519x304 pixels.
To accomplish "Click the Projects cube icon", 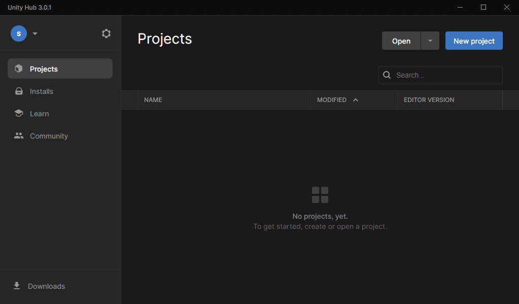I will [x=19, y=69].
